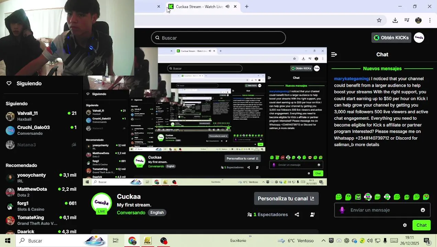Open Epic Games tray icon
Screen dimensions: 437x247
click(331, 240)
